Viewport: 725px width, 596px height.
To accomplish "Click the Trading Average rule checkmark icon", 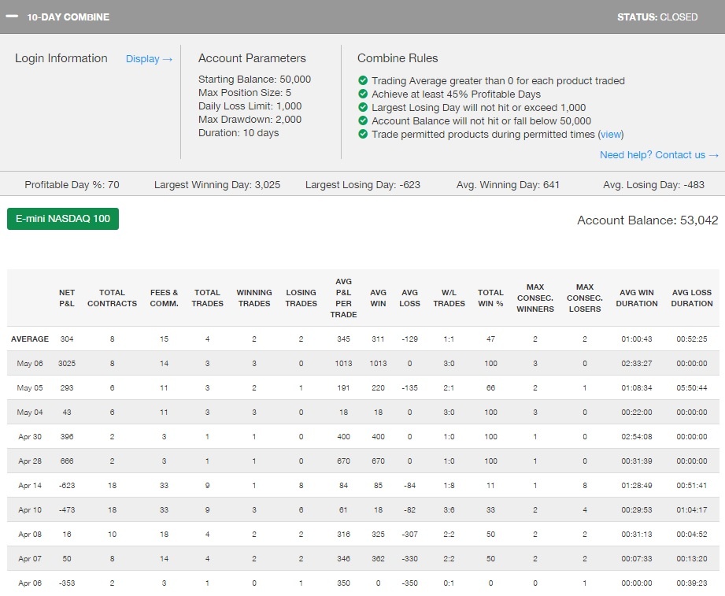I will pyautogui.click(x=363, y=81).
